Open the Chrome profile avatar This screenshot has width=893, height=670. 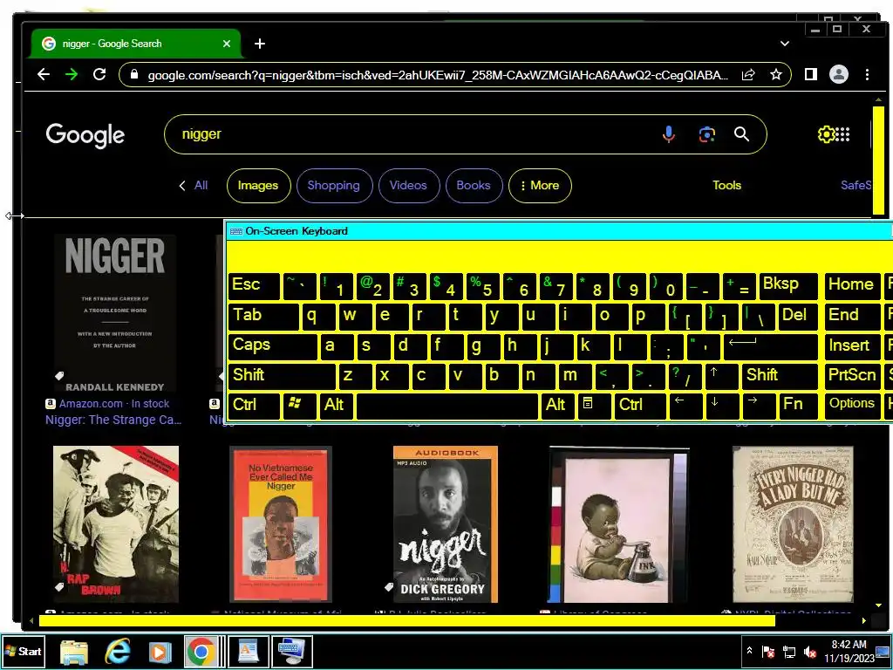click(838, 75)
